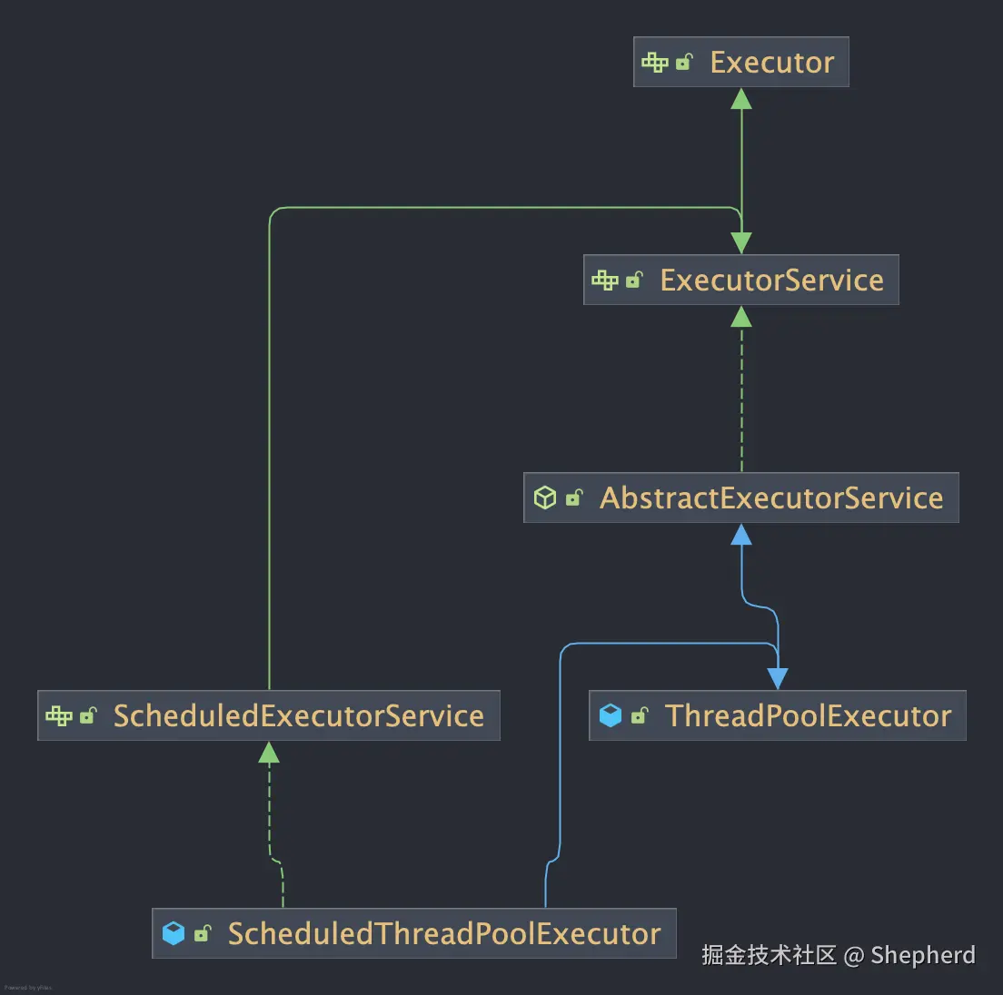Click the lock icon on AbstractExecutorService
Viewport: 1003px width, 995px height.
[574, 497]
